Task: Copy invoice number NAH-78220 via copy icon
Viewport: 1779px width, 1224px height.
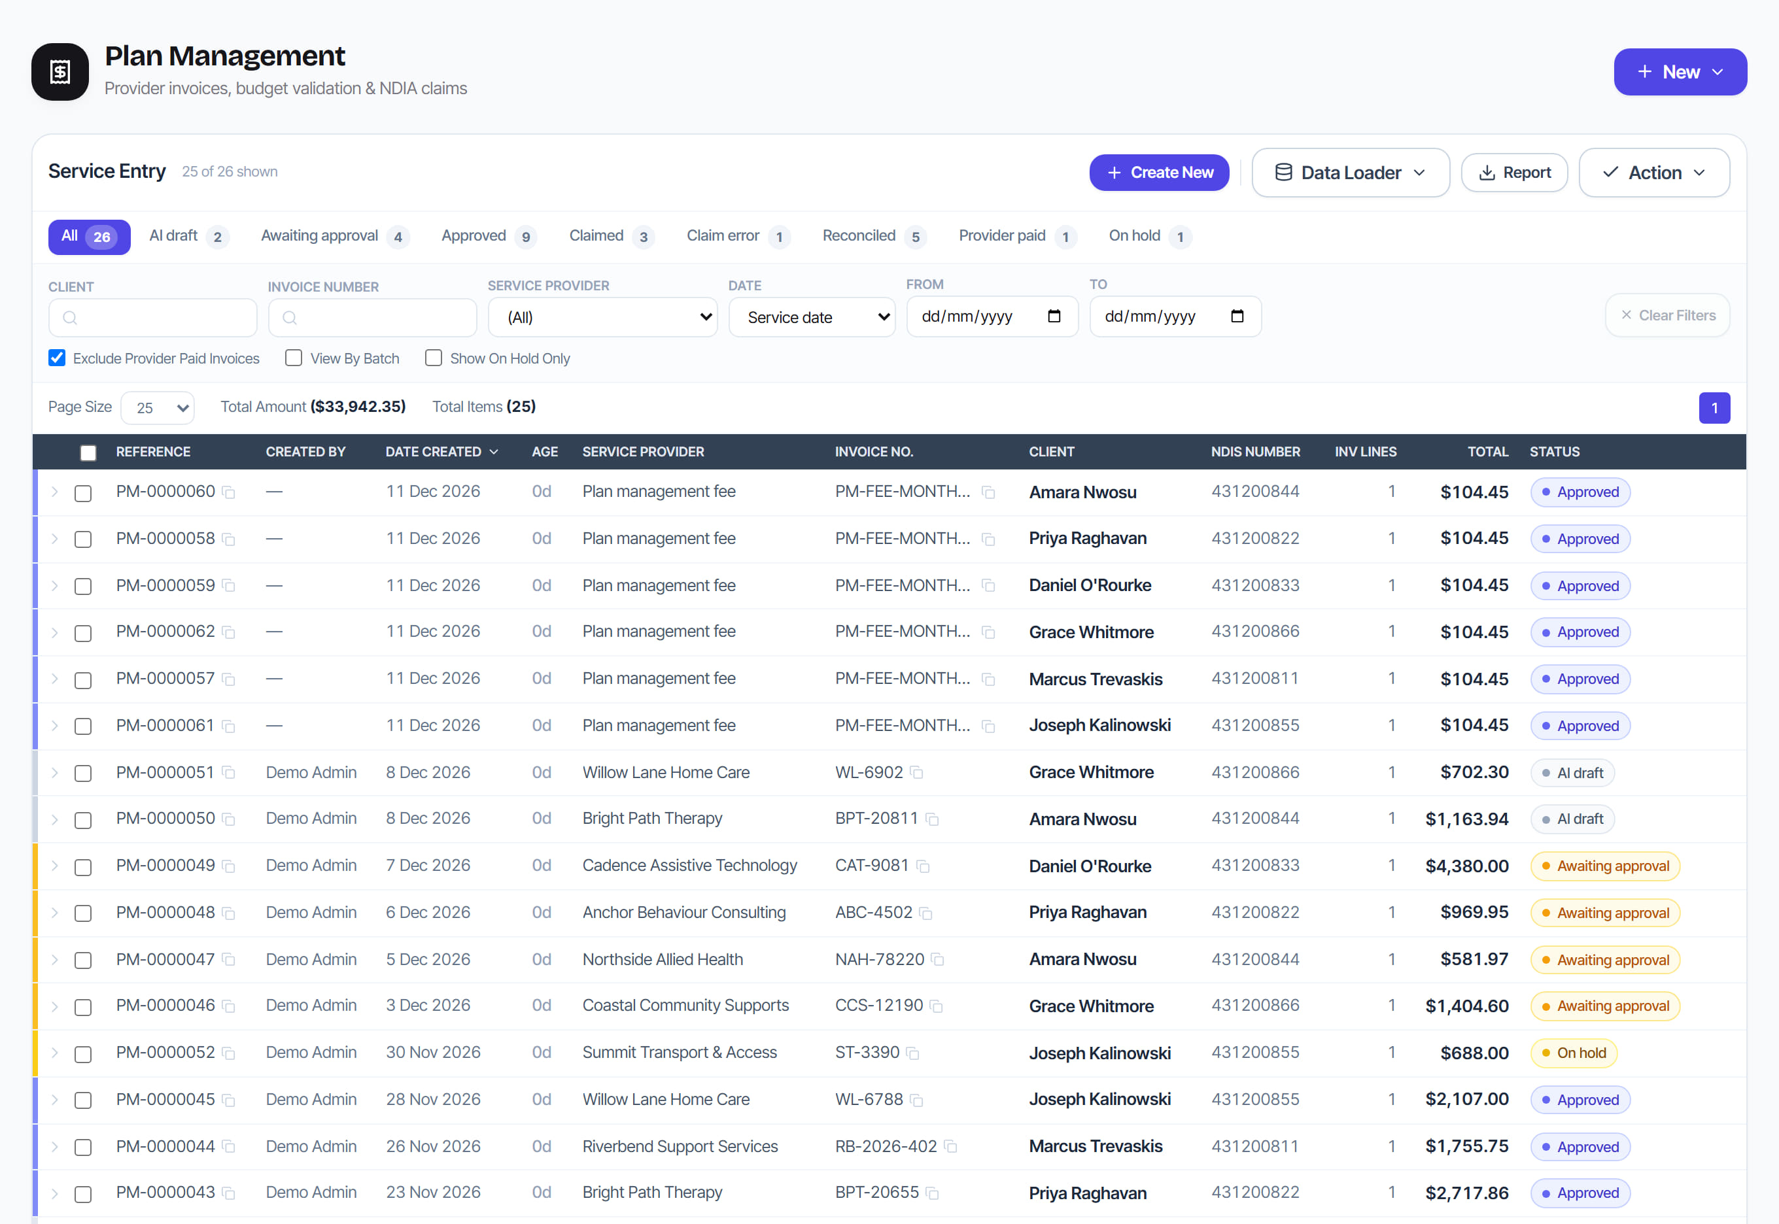Action: [x=937, y=959]
